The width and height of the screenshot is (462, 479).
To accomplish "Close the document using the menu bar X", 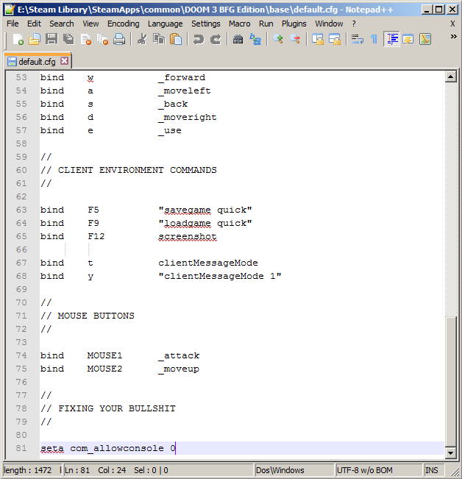I will pyautogui.click(x=452, y=24).
